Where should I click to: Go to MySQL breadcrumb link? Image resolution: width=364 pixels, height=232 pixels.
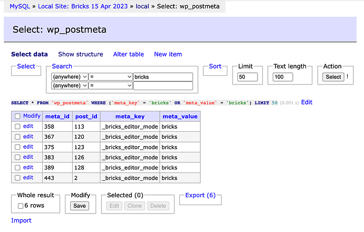pos(20,6)
